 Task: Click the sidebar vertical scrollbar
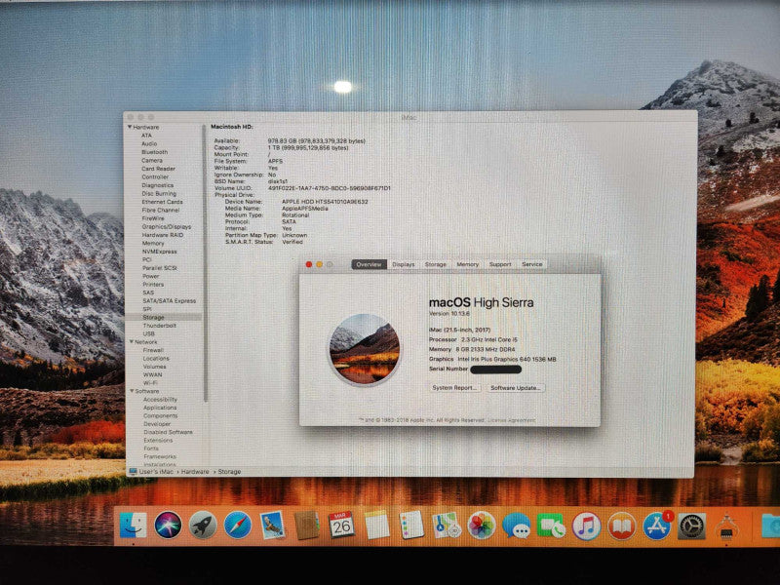pos(204,263)
